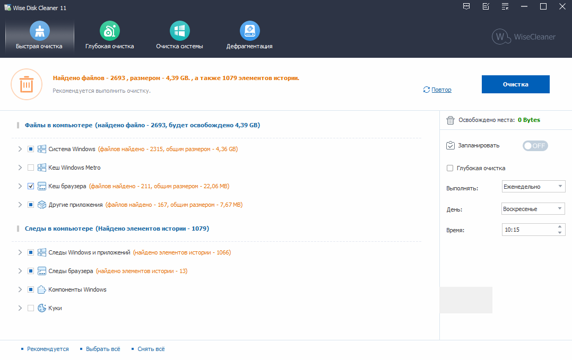This screenshot has width=572, height=360.
Task: Click the box icon of Другие приложения
Action: tap(42, 205)
